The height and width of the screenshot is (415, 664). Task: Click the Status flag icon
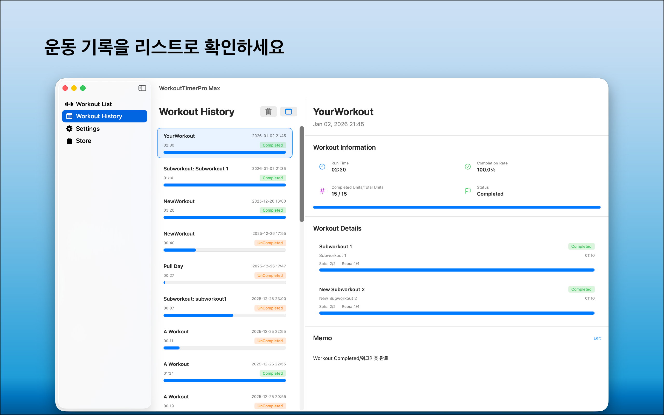(x=468, y=191)
